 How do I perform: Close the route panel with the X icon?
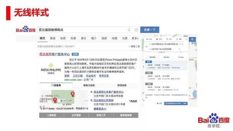(186, 39)
